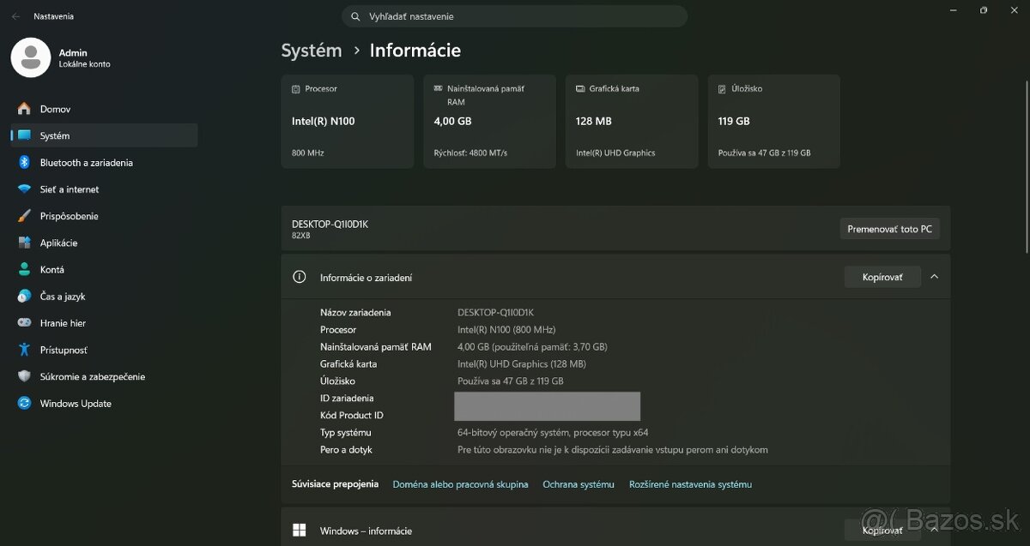The image size is (1030, 546).
Task: Select "4,00 GB (použiteľná pamäť: 3,70 GB)" value
Action: [532, 347]
